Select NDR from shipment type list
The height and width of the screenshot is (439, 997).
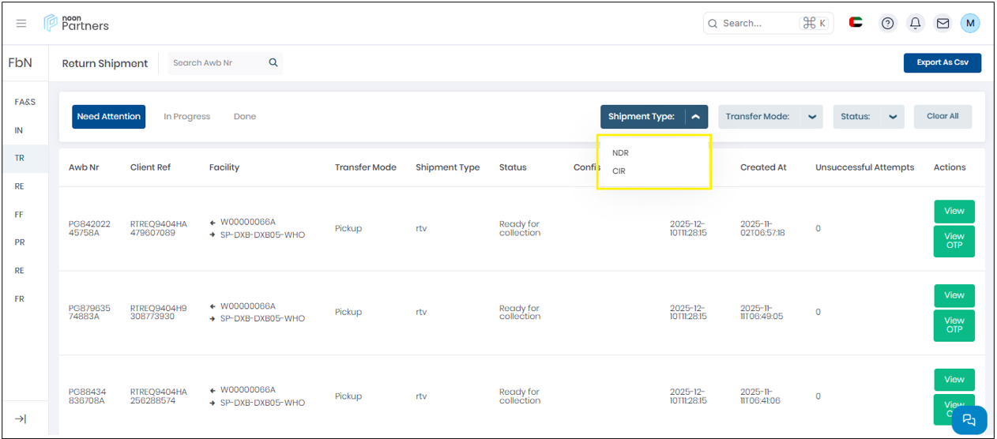click(620, 153)
